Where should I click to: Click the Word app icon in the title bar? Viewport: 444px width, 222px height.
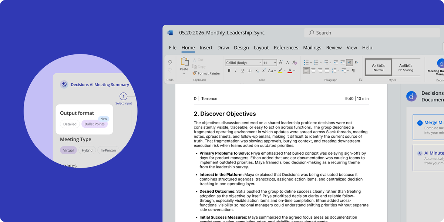(170, 33)
